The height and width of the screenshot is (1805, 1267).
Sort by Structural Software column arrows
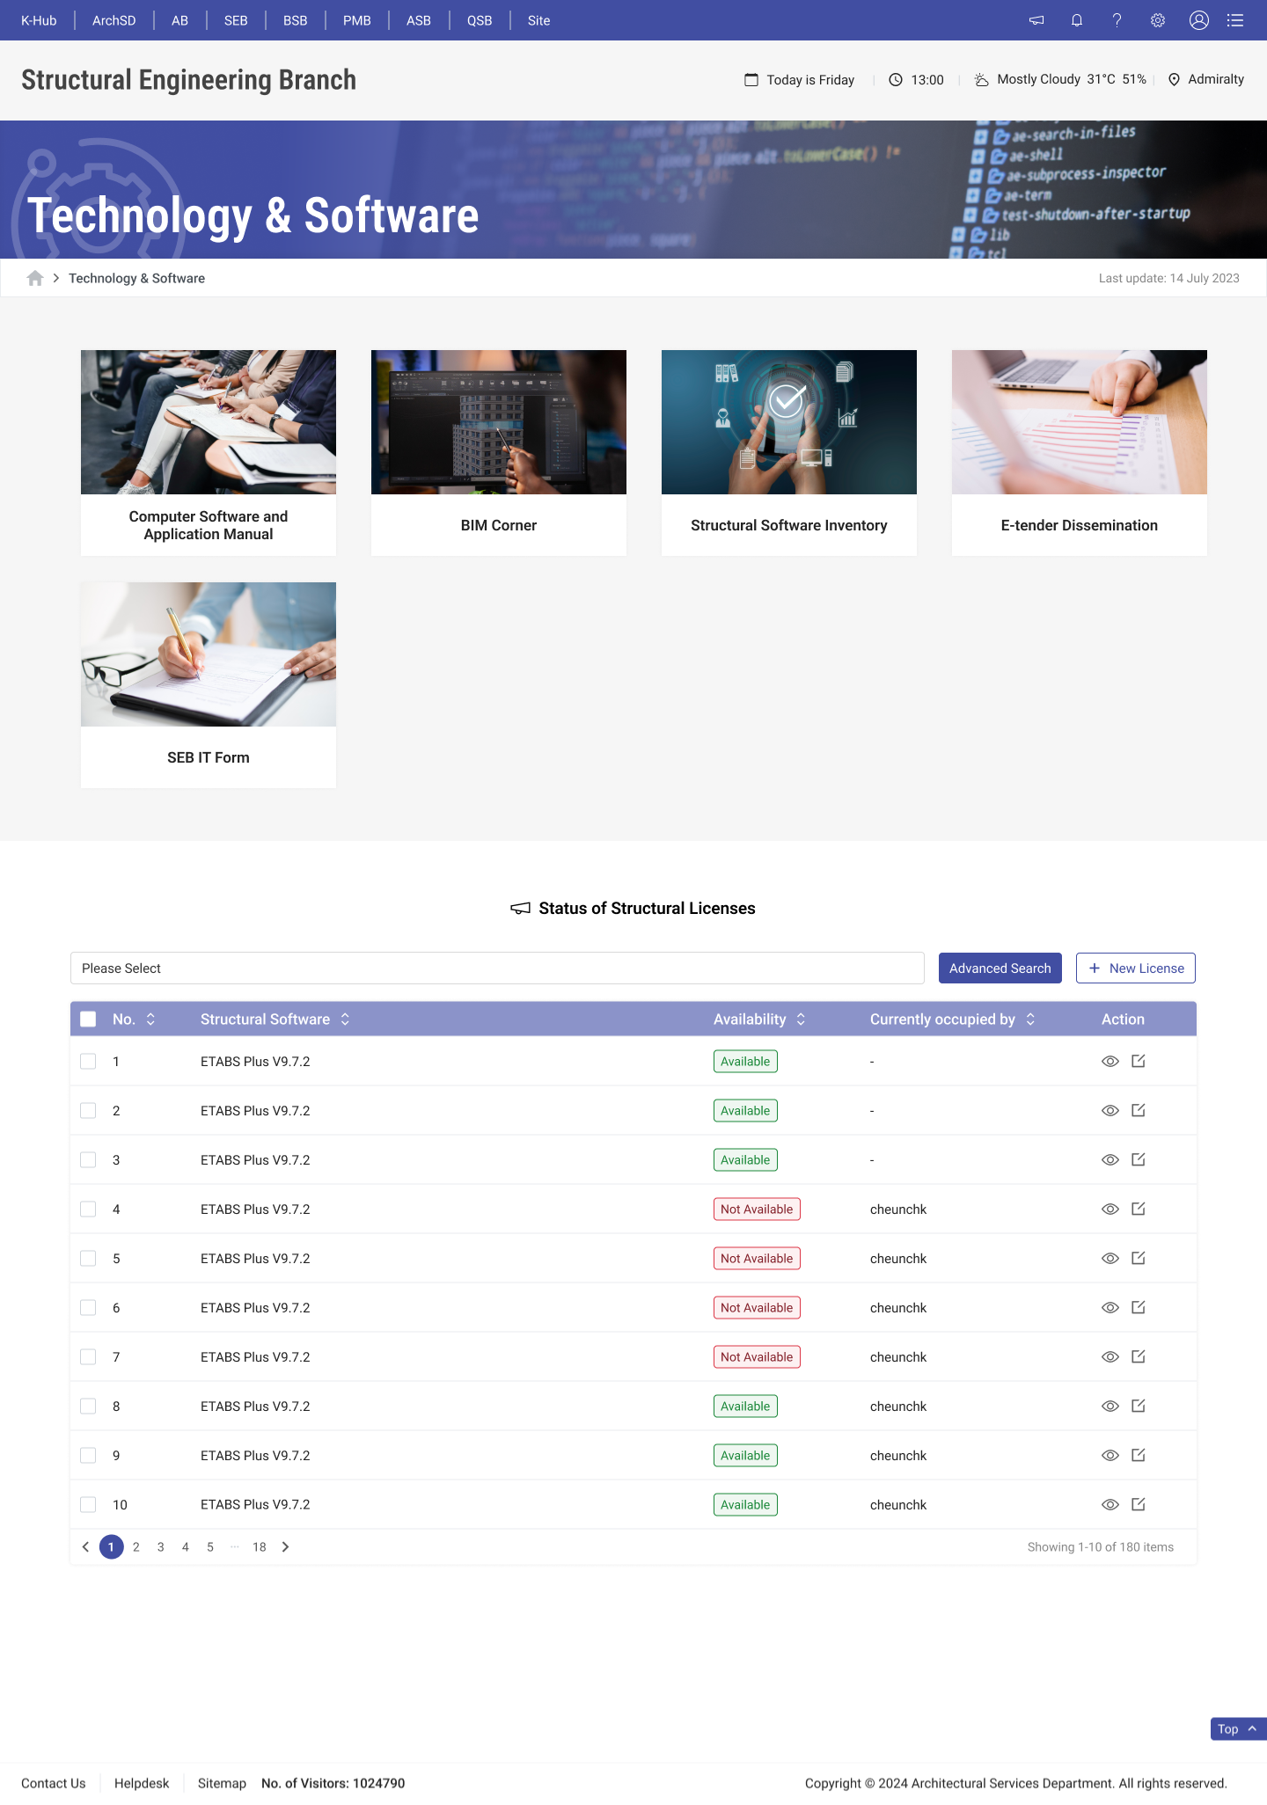[x=345, y=1019]
